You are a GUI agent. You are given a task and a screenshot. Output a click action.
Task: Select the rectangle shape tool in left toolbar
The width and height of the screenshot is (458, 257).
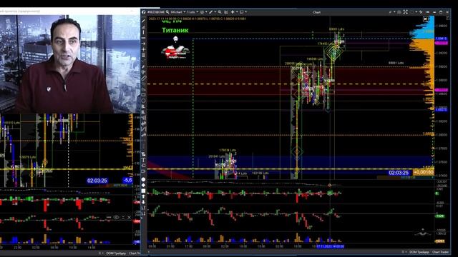pyautogui.click(x=143, y=95)
